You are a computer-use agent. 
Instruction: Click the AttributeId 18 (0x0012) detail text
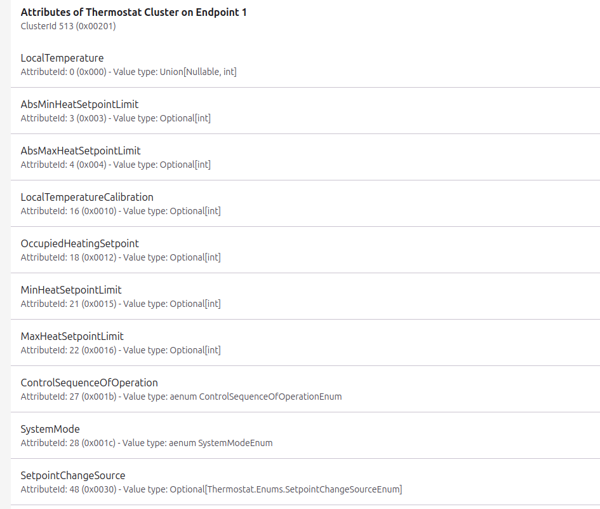pyautogui.click(x=121, y=257)
